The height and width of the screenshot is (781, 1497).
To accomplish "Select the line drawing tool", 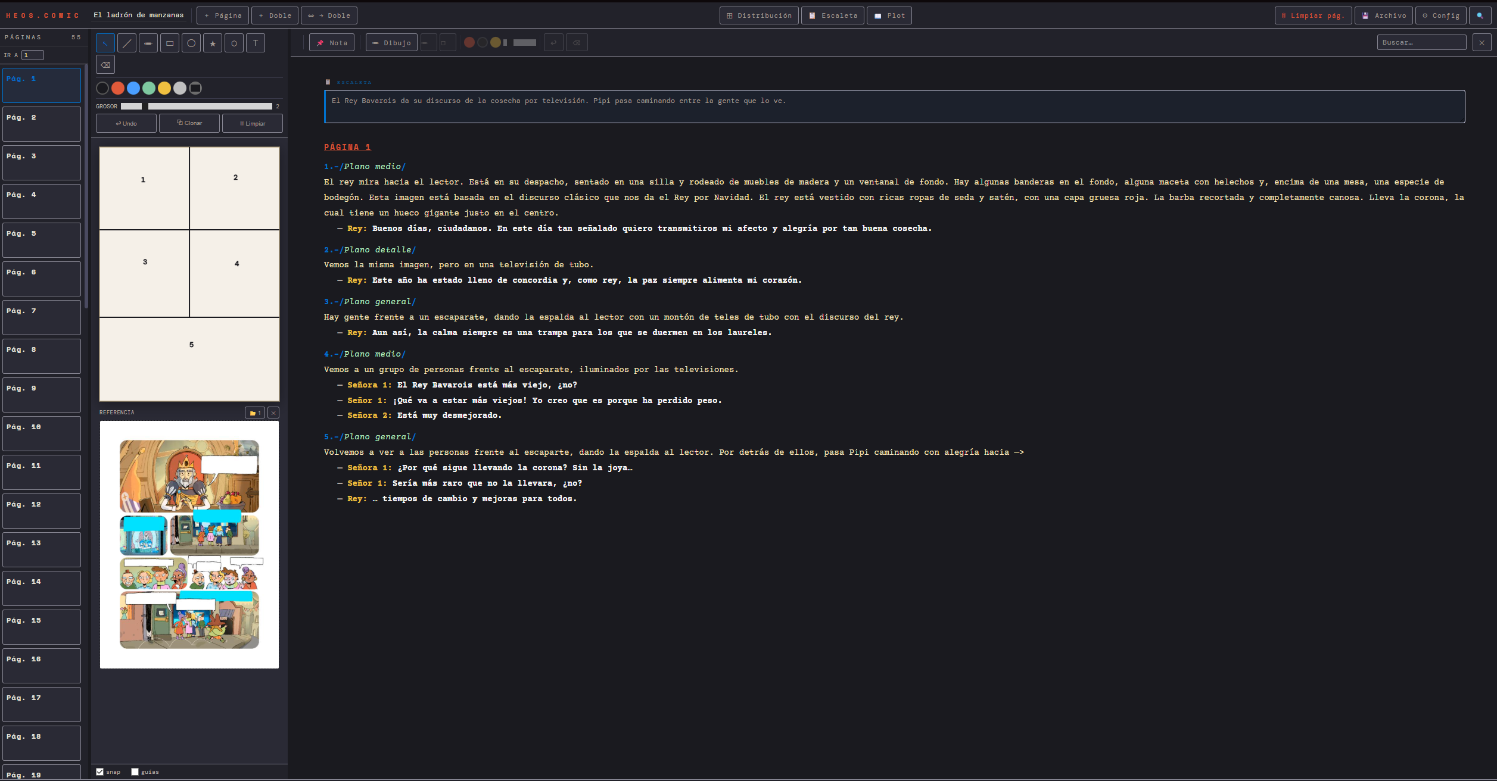I will click(126, 43).
